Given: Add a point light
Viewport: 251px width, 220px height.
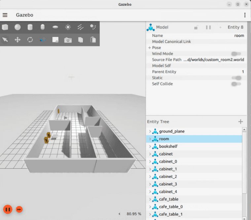Looking at the screenshot, I should point(68,27).
